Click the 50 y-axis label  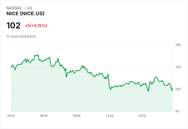click(177, 111)
